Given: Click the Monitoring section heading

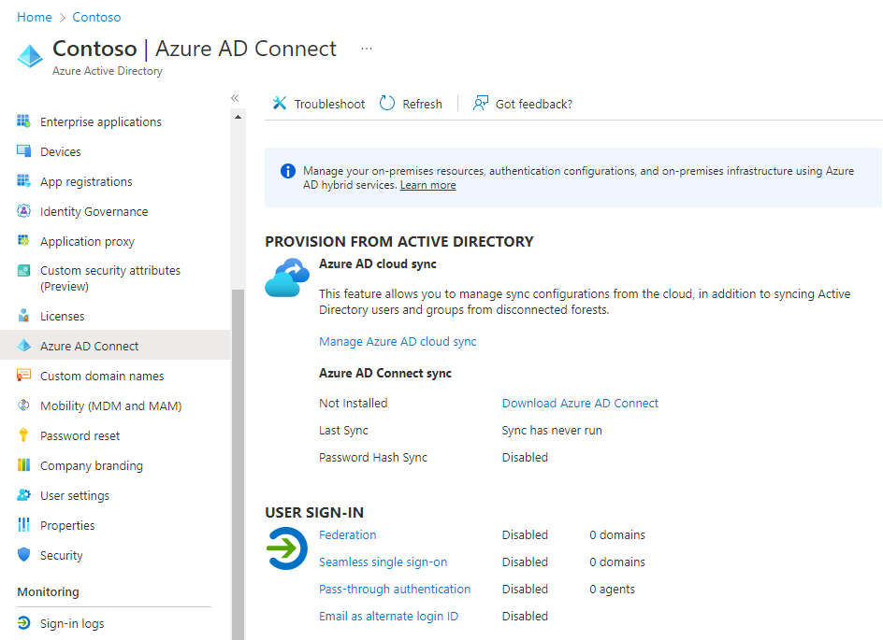Looking at the screenshot, I should click(x=48, y=591).
